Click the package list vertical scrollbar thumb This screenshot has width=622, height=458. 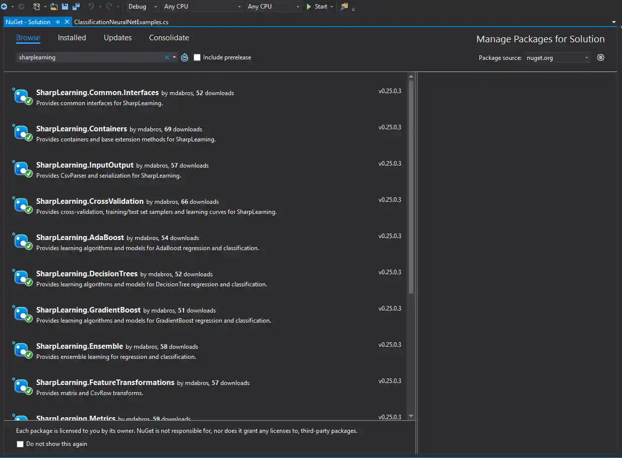click(x=411, y=186)
